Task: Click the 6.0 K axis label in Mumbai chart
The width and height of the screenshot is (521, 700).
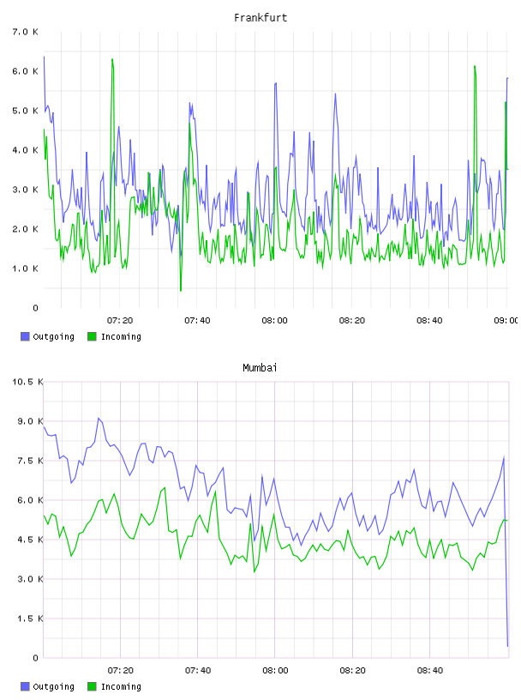Action: pyautogui.click(x=30, y=500)
